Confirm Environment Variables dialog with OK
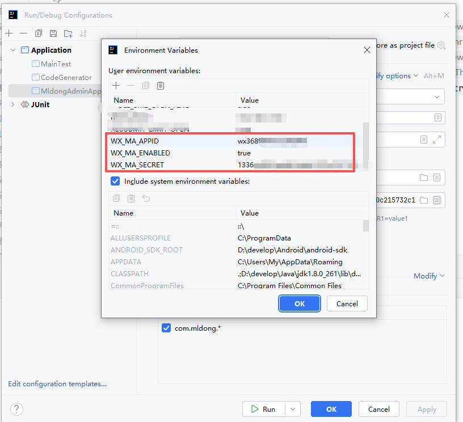 [300, 303]
